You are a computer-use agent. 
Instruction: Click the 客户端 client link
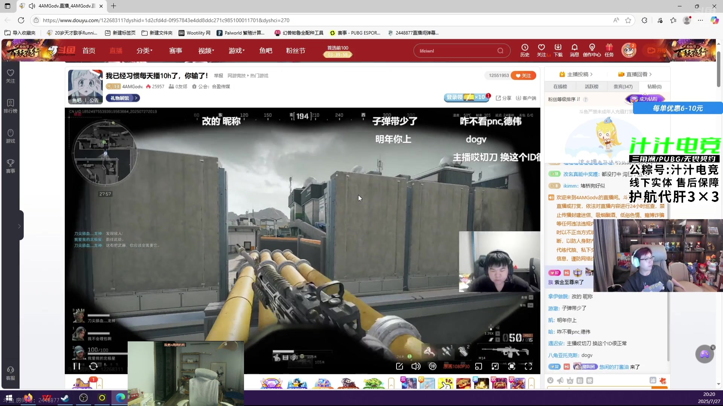click(x=526, y=98)
